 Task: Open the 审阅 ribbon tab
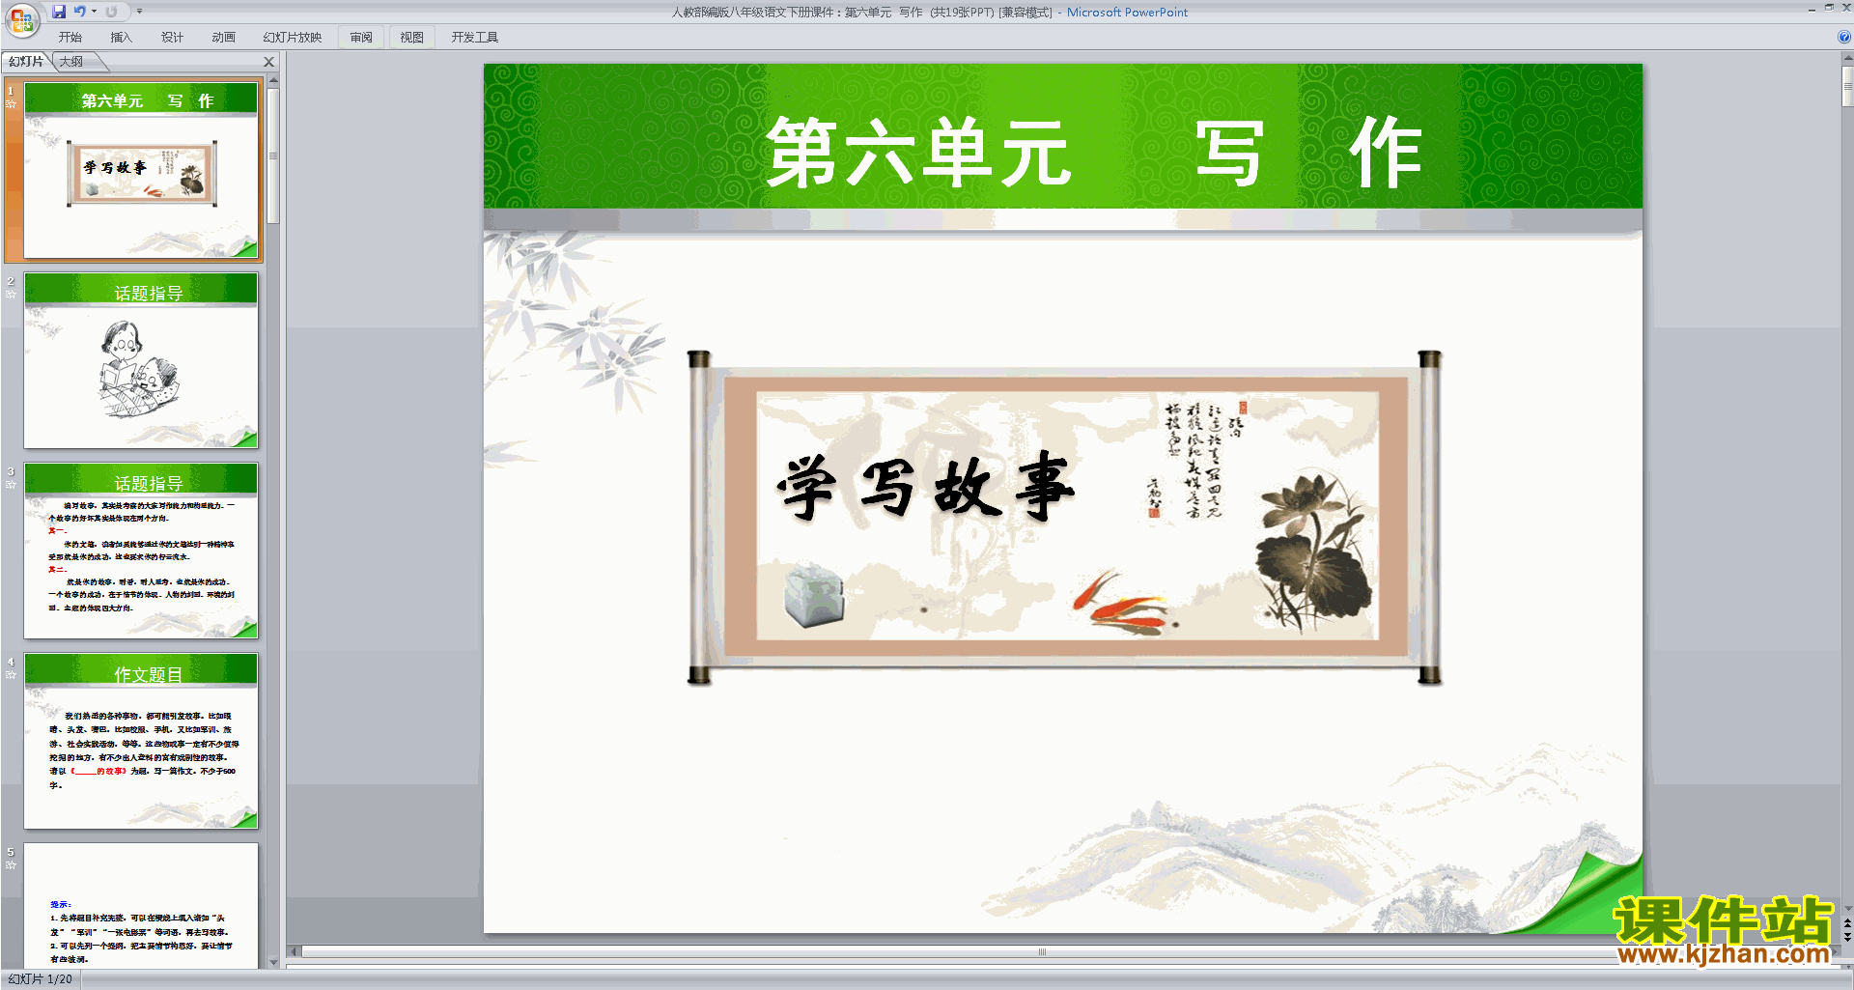[361, 38]
